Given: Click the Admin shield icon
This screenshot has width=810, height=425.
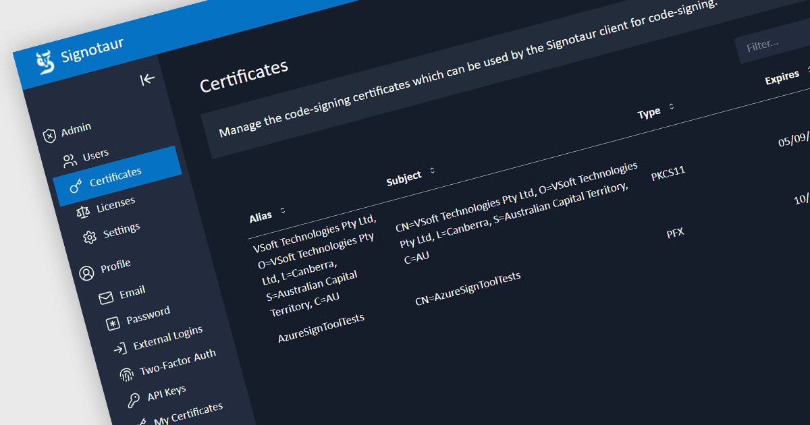Looking at the screenshot, I should pos(49,136).
